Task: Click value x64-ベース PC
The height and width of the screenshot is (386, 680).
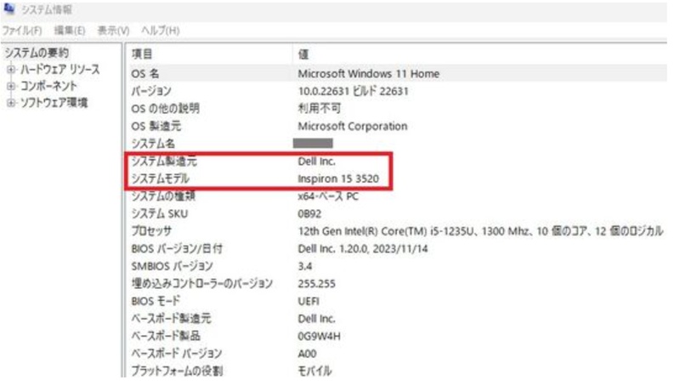Action: click(328, 196)
